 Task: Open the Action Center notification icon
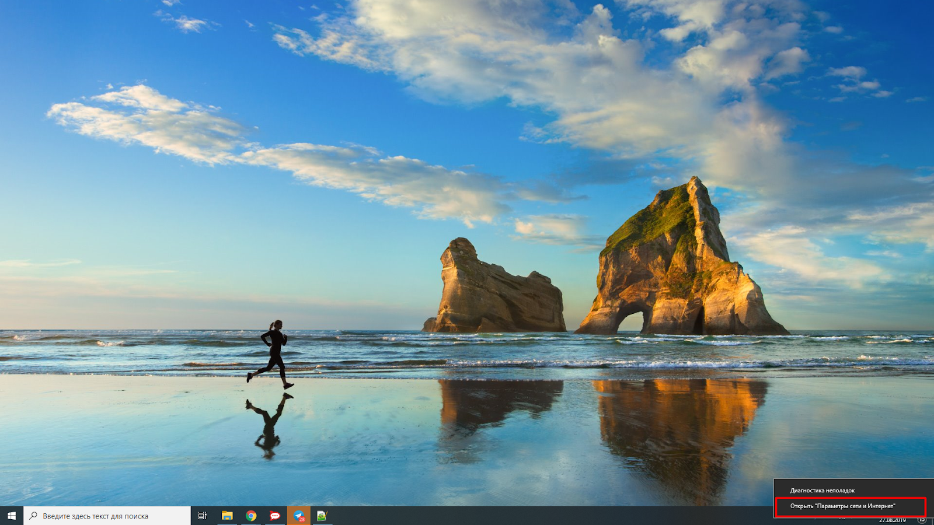click(x=922, y=520)
